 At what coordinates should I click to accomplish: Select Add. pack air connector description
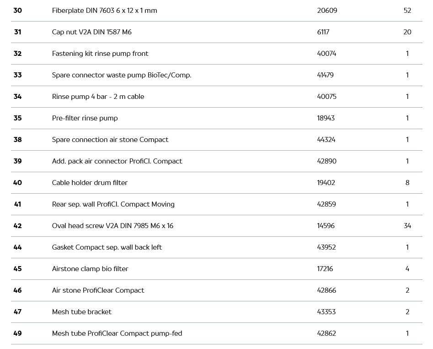(x=117, y=161)
